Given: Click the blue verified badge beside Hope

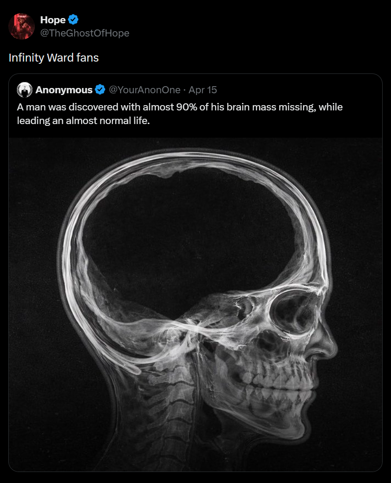Looking at the screenshot, I should coord(73,19).
